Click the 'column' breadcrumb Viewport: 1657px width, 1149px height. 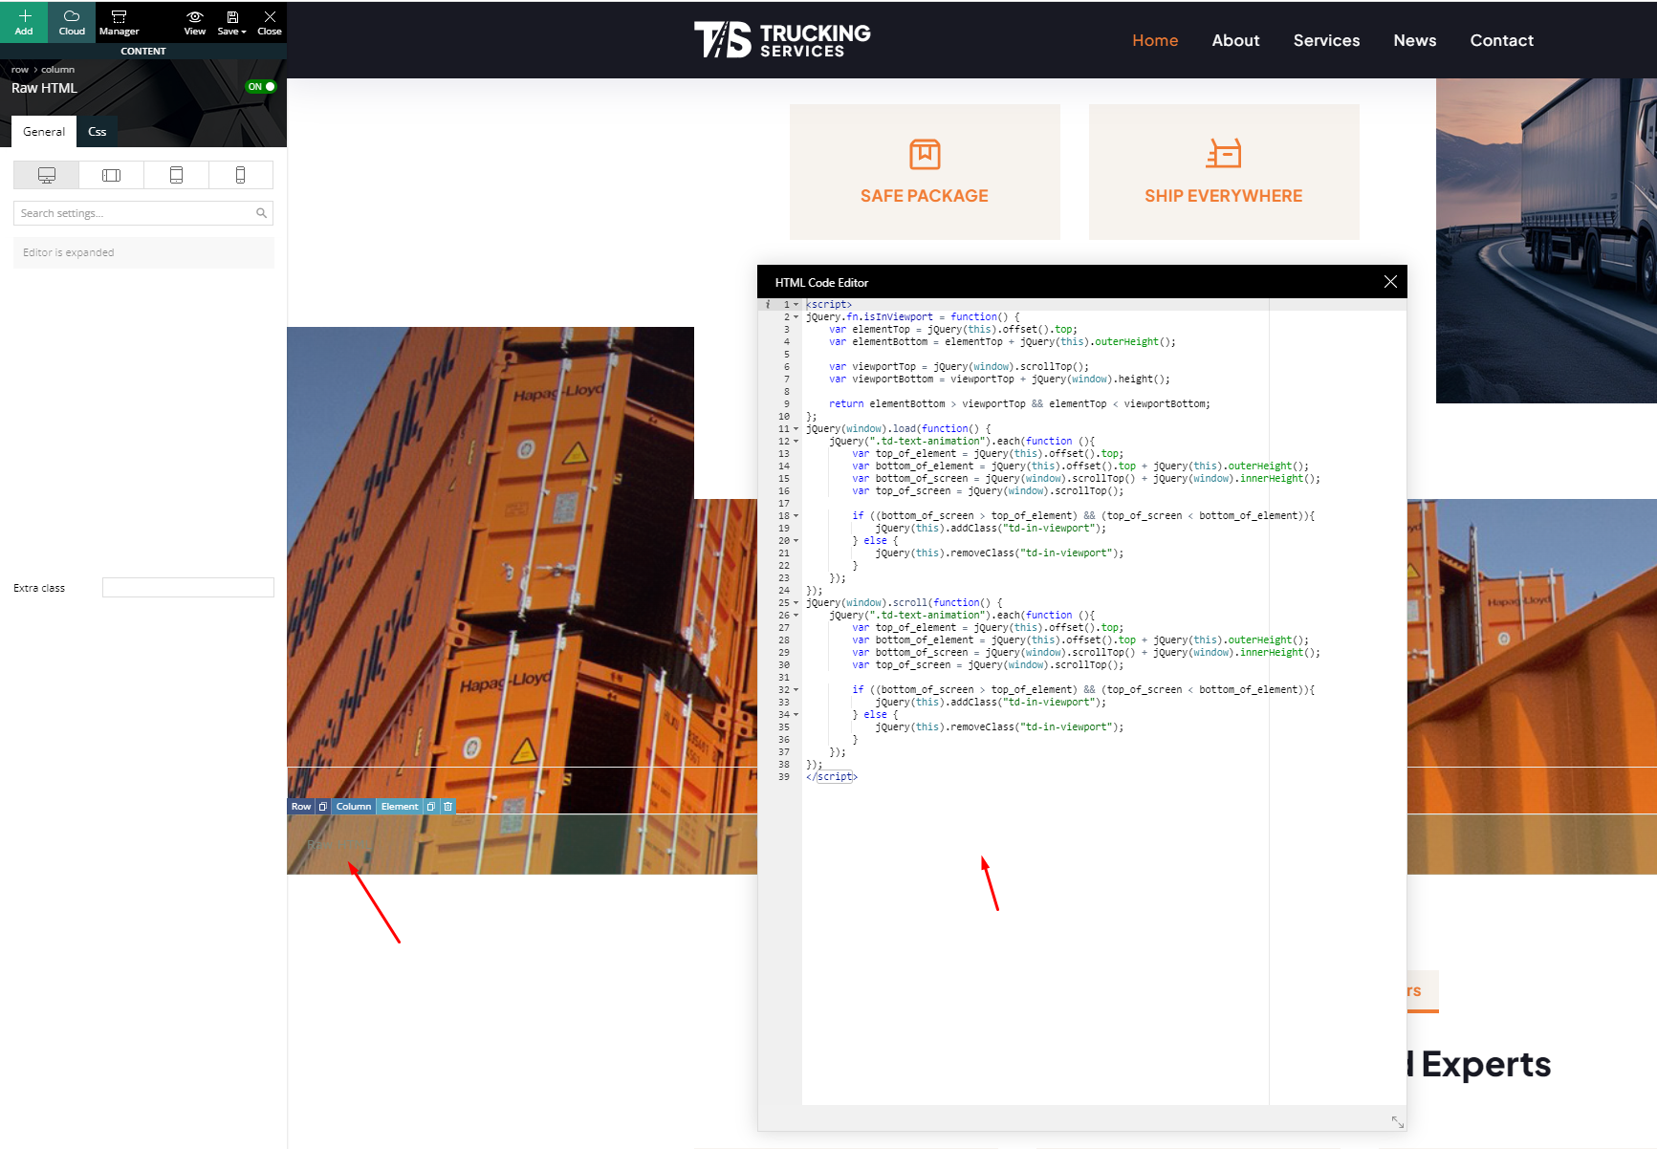point(57,70)
